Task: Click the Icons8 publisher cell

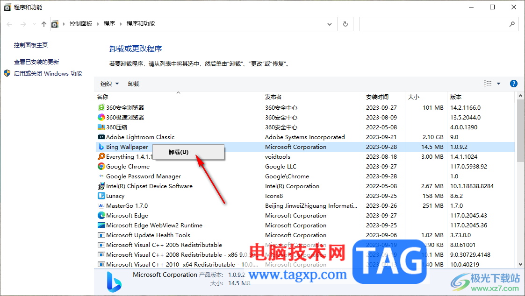Action: (274, 196)
